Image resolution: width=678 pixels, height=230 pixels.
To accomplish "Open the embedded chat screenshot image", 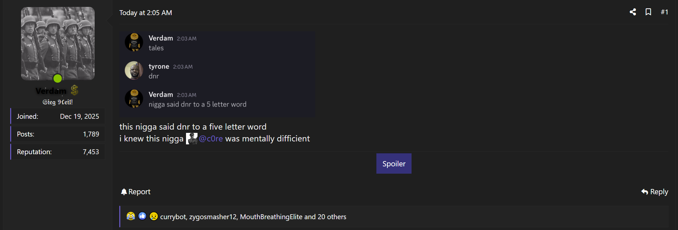I will 217,74.
